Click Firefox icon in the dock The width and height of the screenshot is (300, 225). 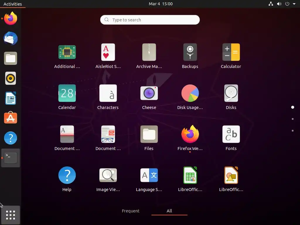pyautogui.click(x=11, y=18)
